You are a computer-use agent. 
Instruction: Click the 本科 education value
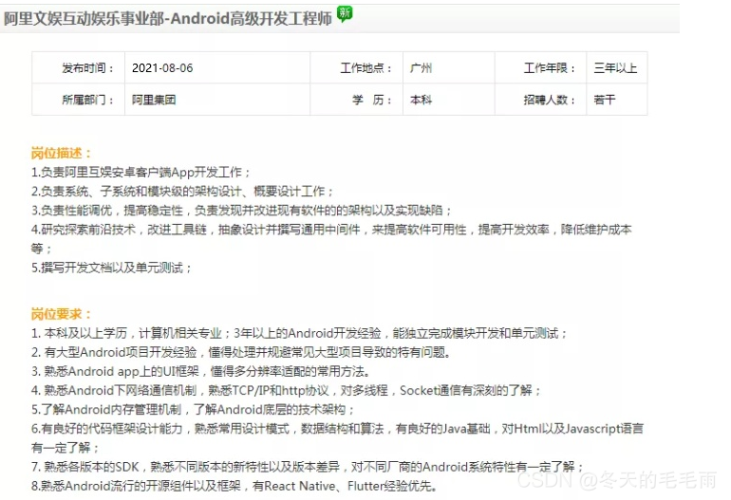pos(421,100)
